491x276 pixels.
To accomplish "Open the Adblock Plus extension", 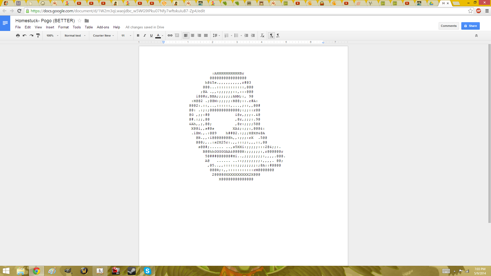I will point(478,11).
